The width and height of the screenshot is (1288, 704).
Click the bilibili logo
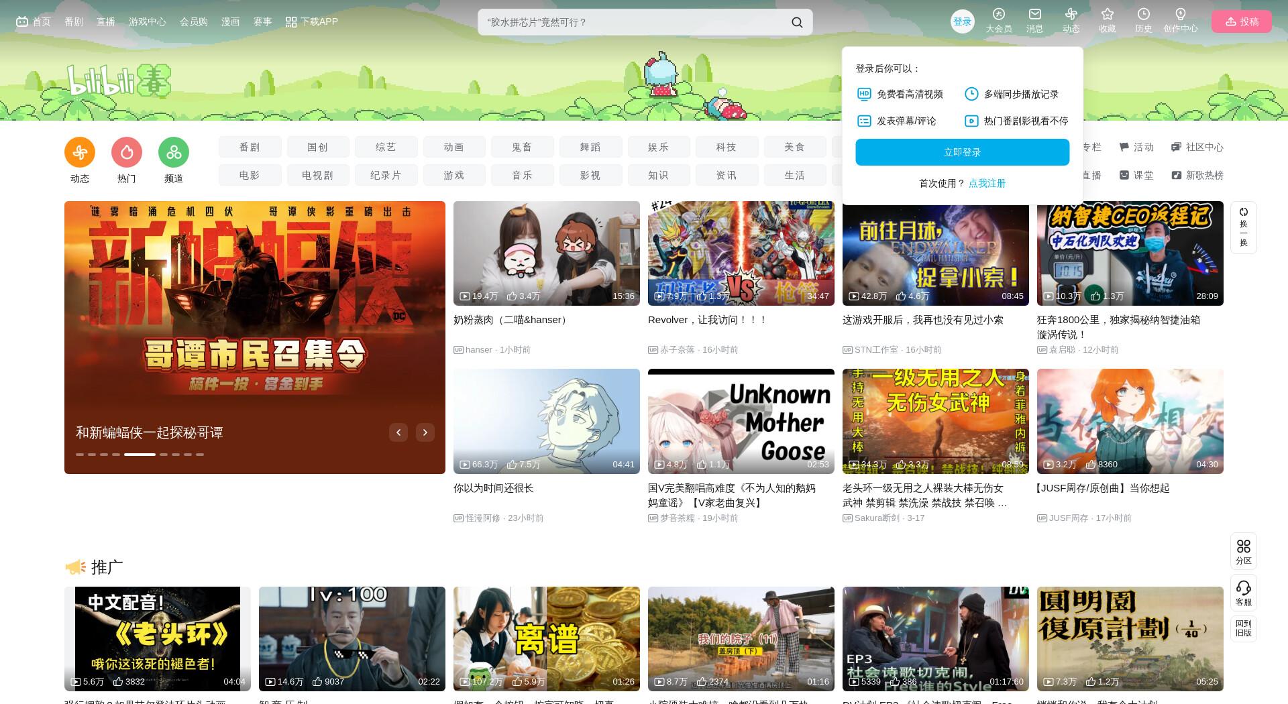119,81
